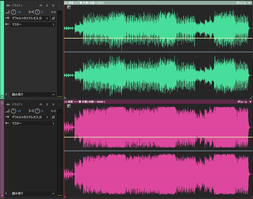Open Track 2 master output dropdown
Viewport: 253px width, 199px height.
click(x=33, y=123)
